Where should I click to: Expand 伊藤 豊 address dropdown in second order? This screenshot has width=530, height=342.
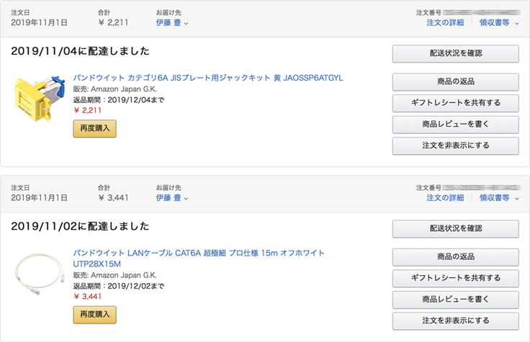click(x=173, y=198)
